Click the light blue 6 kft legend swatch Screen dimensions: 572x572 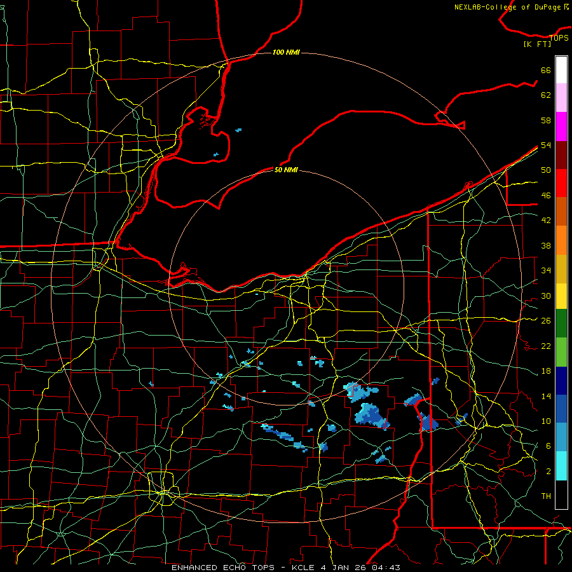click(x=561, y=437)
